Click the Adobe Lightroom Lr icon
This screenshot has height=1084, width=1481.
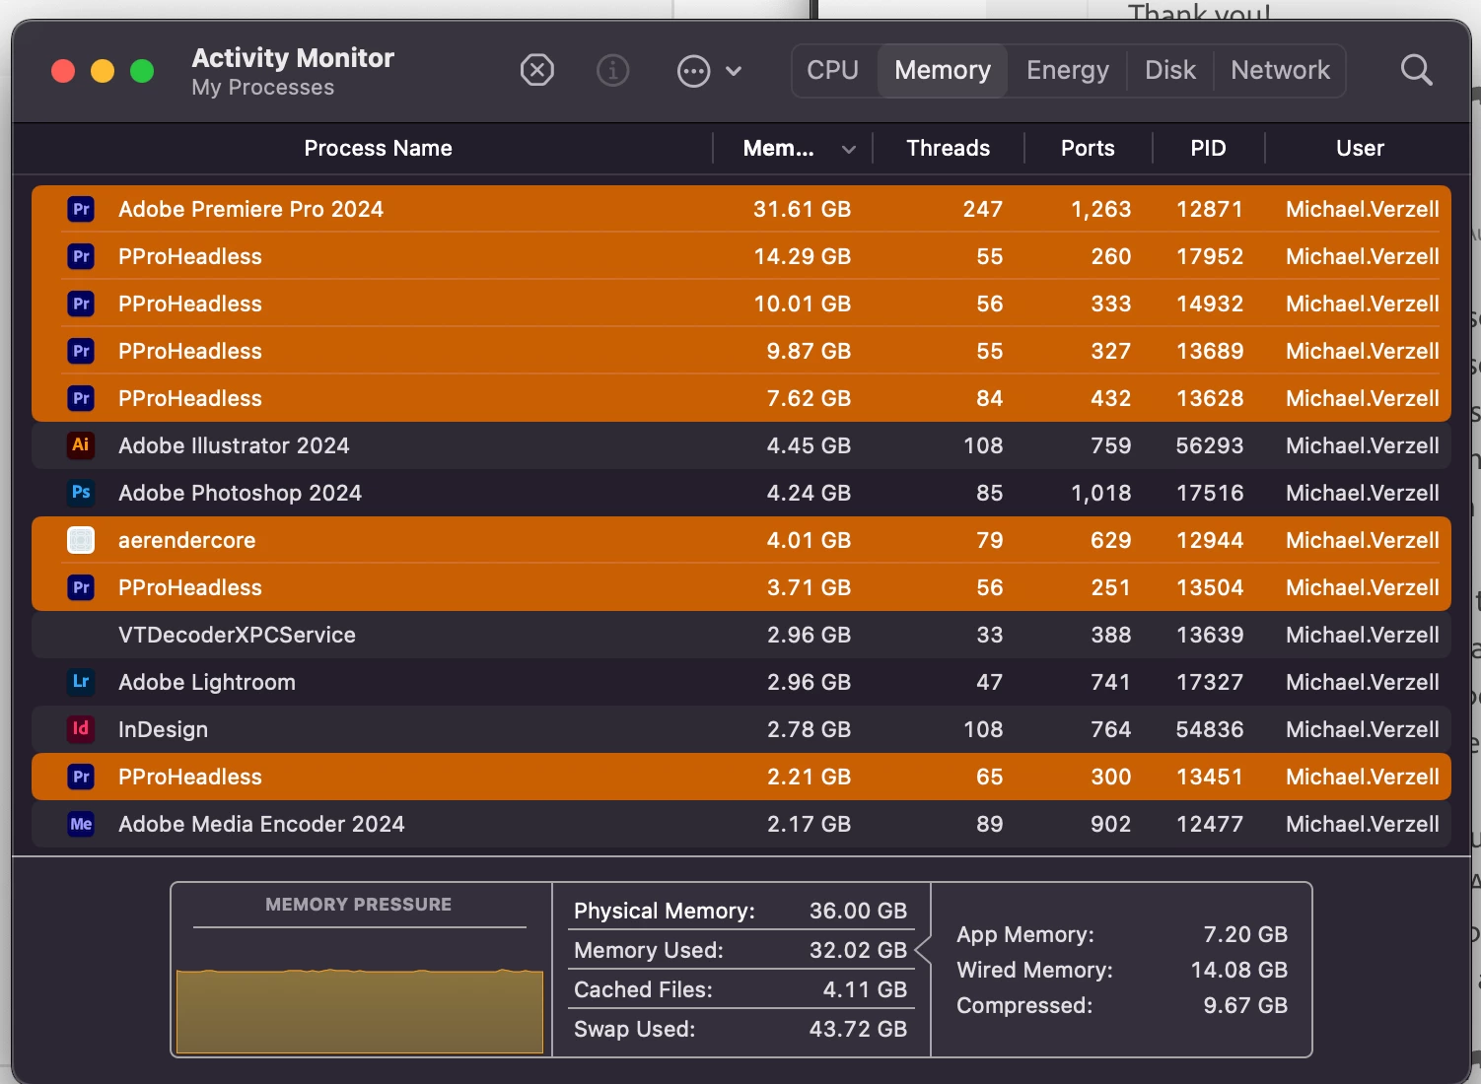click(x=81, y=682)
